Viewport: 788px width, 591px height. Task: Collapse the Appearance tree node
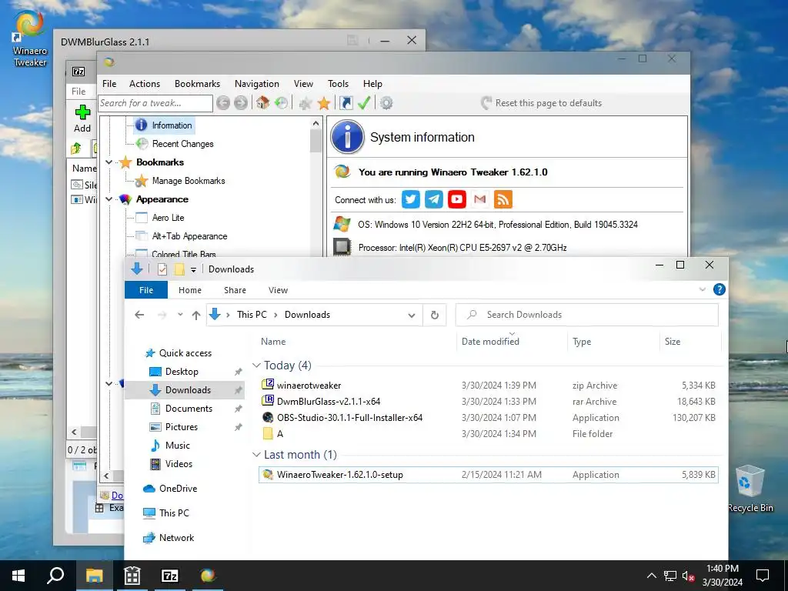coord(109,199)
